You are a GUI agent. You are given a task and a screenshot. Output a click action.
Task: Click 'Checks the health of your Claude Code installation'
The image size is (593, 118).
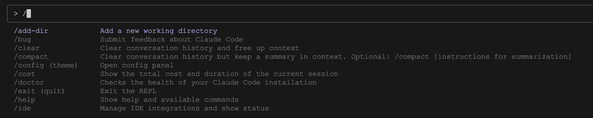[208, 82]
